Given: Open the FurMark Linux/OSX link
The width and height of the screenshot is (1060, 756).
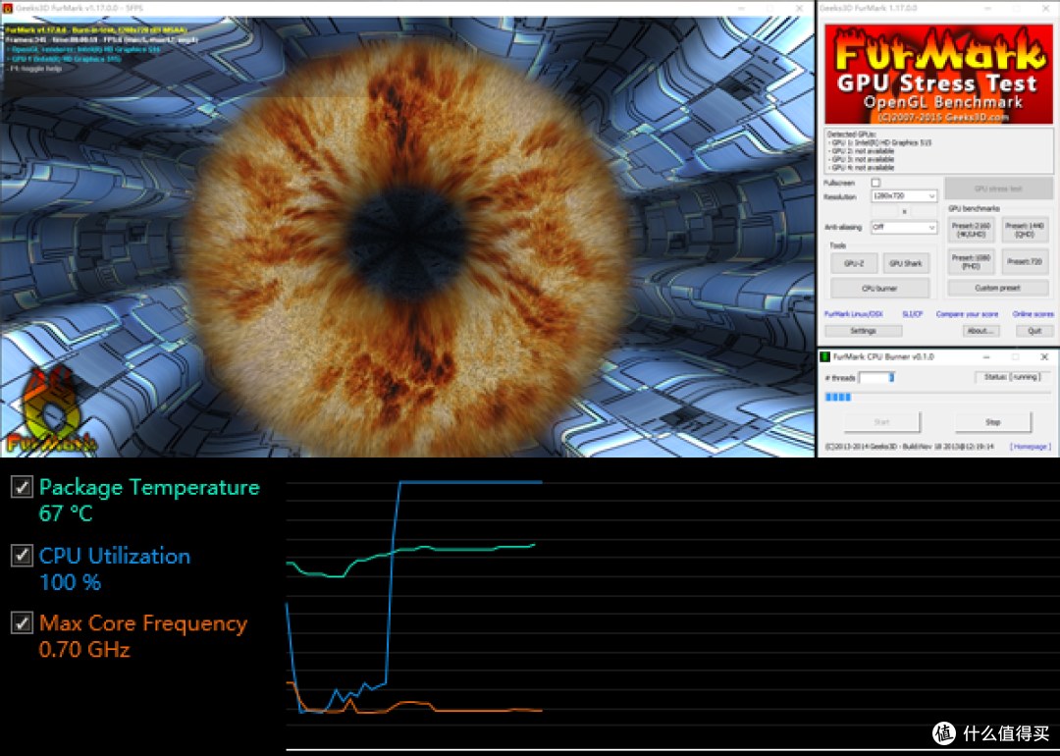Looking at the screenshot, I should (853, 314).
